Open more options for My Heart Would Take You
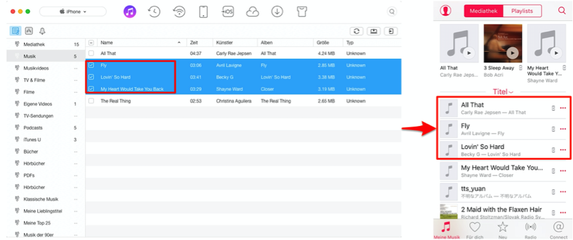 [563, 170]
